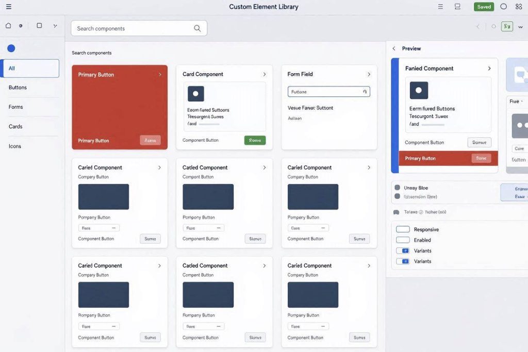Expand the Card Component chevron
The image size is (528, 352).
(x=265, y=74)
